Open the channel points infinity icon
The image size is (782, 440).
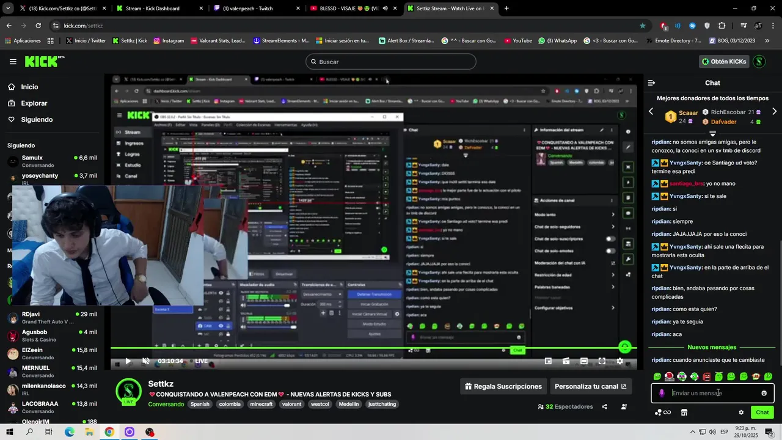point(663,413)
